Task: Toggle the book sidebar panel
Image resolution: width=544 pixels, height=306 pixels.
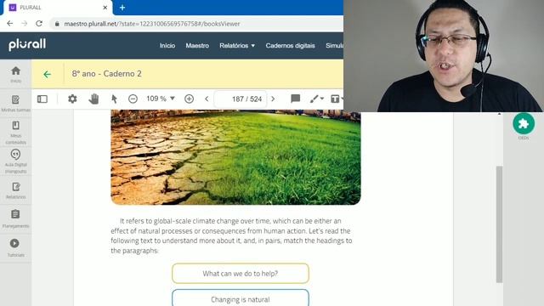Action: [x=42, y=99]
